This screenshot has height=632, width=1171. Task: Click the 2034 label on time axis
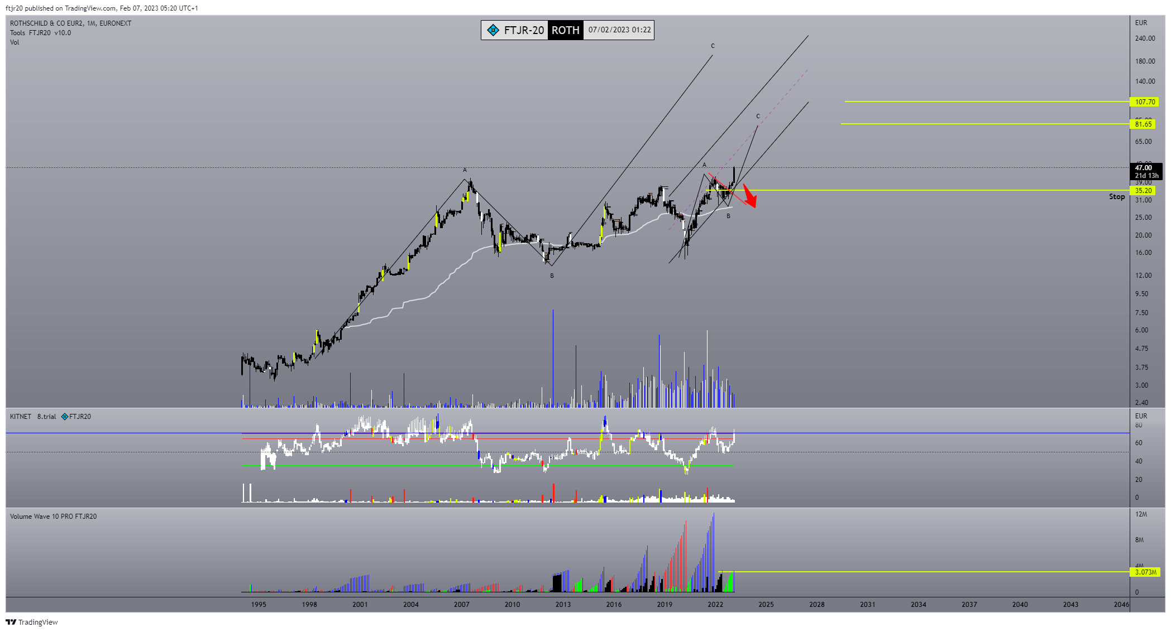click(x=919, y=605)
